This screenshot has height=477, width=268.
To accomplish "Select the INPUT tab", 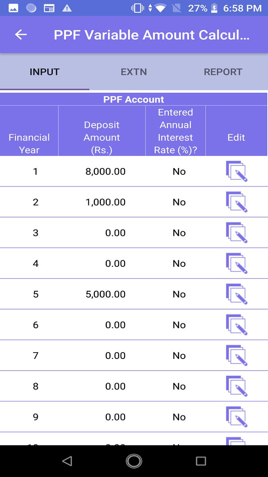I will pyautogui.click(x=44, y=72).
